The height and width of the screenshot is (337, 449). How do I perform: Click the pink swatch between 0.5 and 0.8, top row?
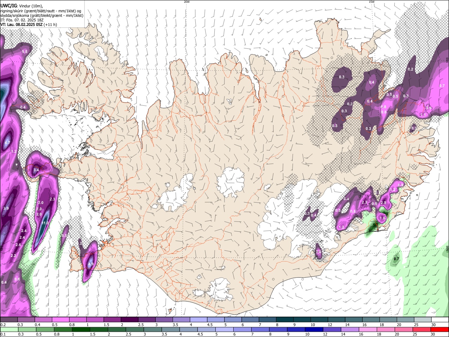click(60, 320)
